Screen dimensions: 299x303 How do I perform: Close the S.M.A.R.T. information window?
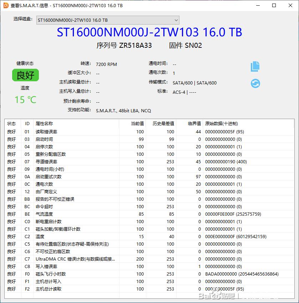pyautogui.click(x=290, y=5)
